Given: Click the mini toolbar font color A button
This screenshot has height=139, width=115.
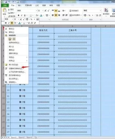Looking at the screenshot, I should pyautogui.click(x=20, y=23).
